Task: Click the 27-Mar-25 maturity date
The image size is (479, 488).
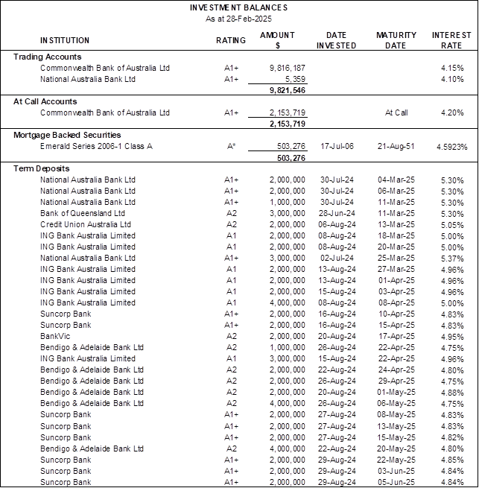Action: click(x=396, y=270)
